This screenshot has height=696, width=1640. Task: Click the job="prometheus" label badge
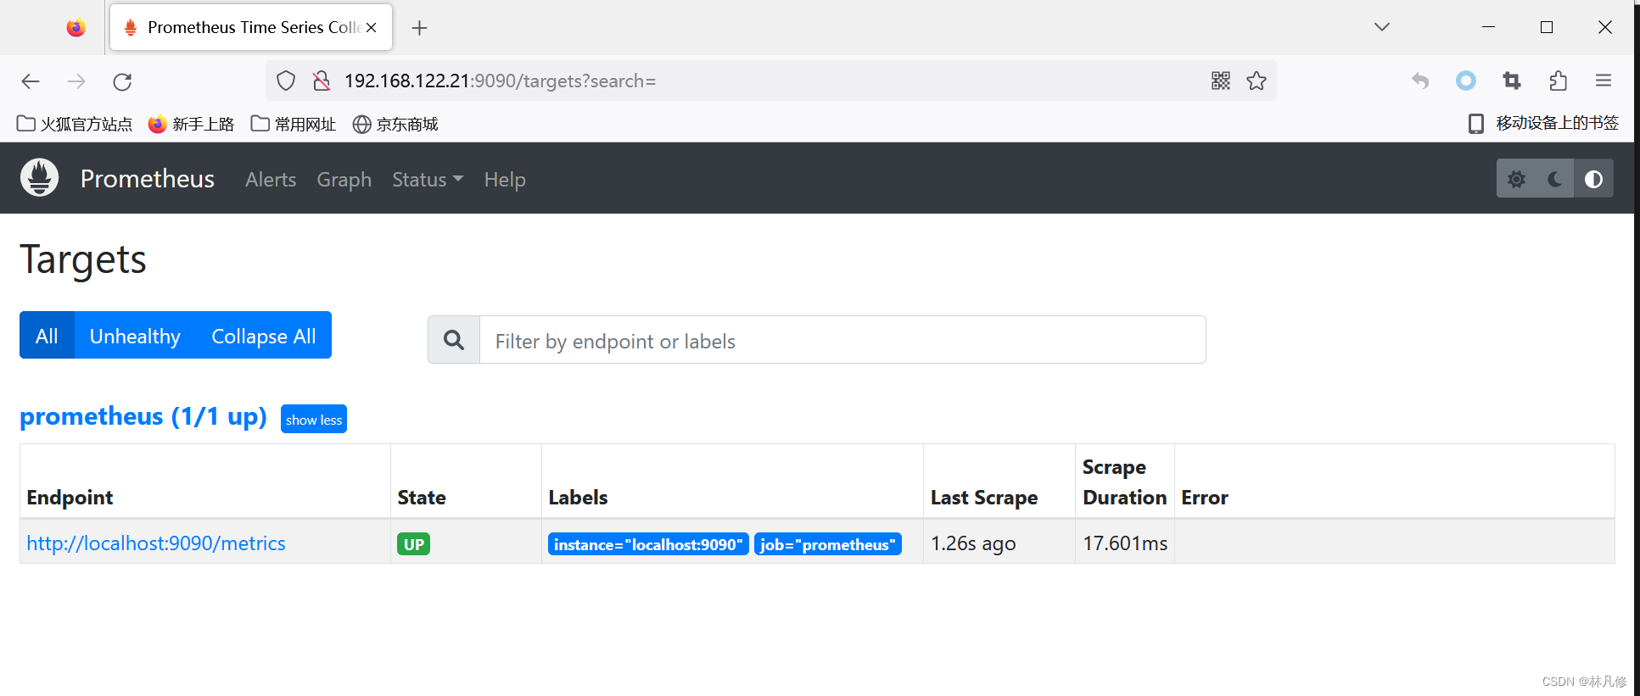[828, 544]
